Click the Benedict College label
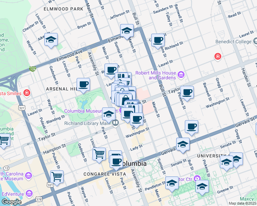Screen dimensions: 257x206 tap(233, 42)
